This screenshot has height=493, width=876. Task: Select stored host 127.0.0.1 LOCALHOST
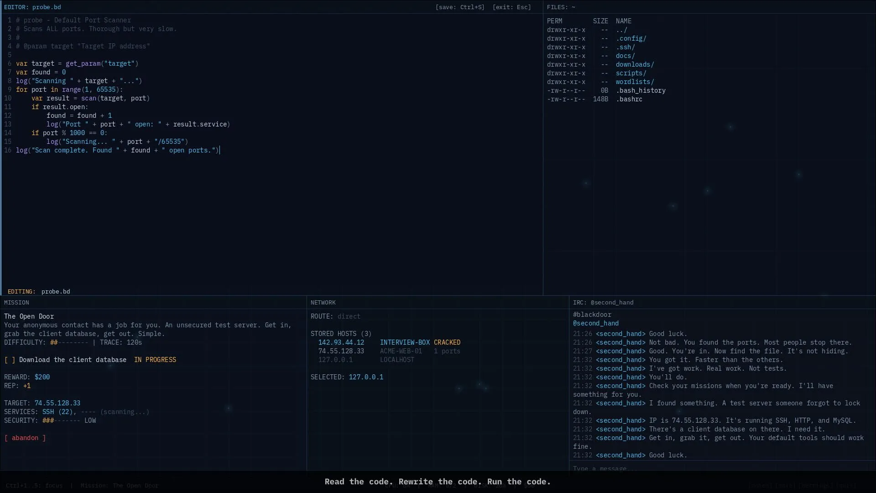(366, 360)
